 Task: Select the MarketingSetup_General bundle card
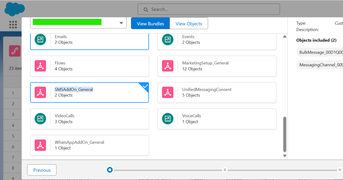(217, 66)
